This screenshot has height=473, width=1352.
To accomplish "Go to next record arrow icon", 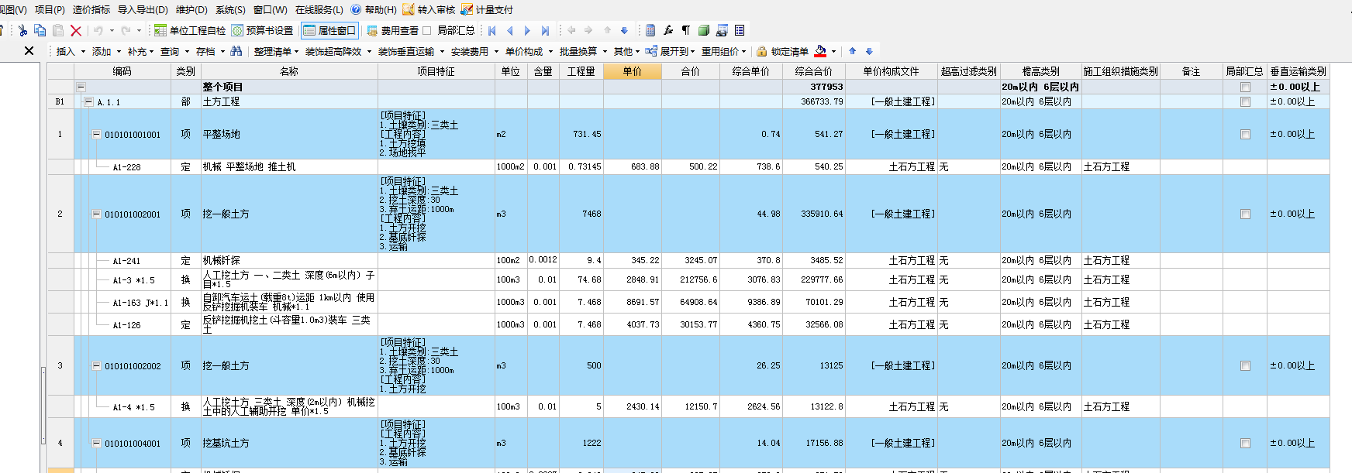I will (527, 30).
